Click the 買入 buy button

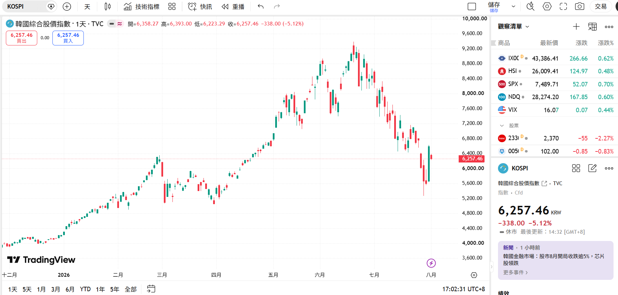pyautogui.click(x=68, y=38)
